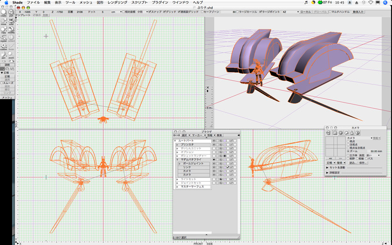Toggle the スムーズ checkbox in toolbox

2,83
